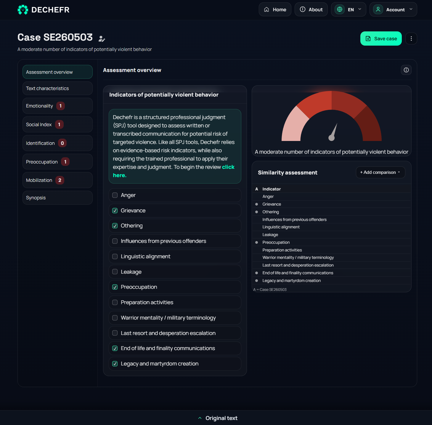Check the Linguistic alignment checkbox
Image resolution: width=432 pixels, height=425 pixels.
point(115,256)
